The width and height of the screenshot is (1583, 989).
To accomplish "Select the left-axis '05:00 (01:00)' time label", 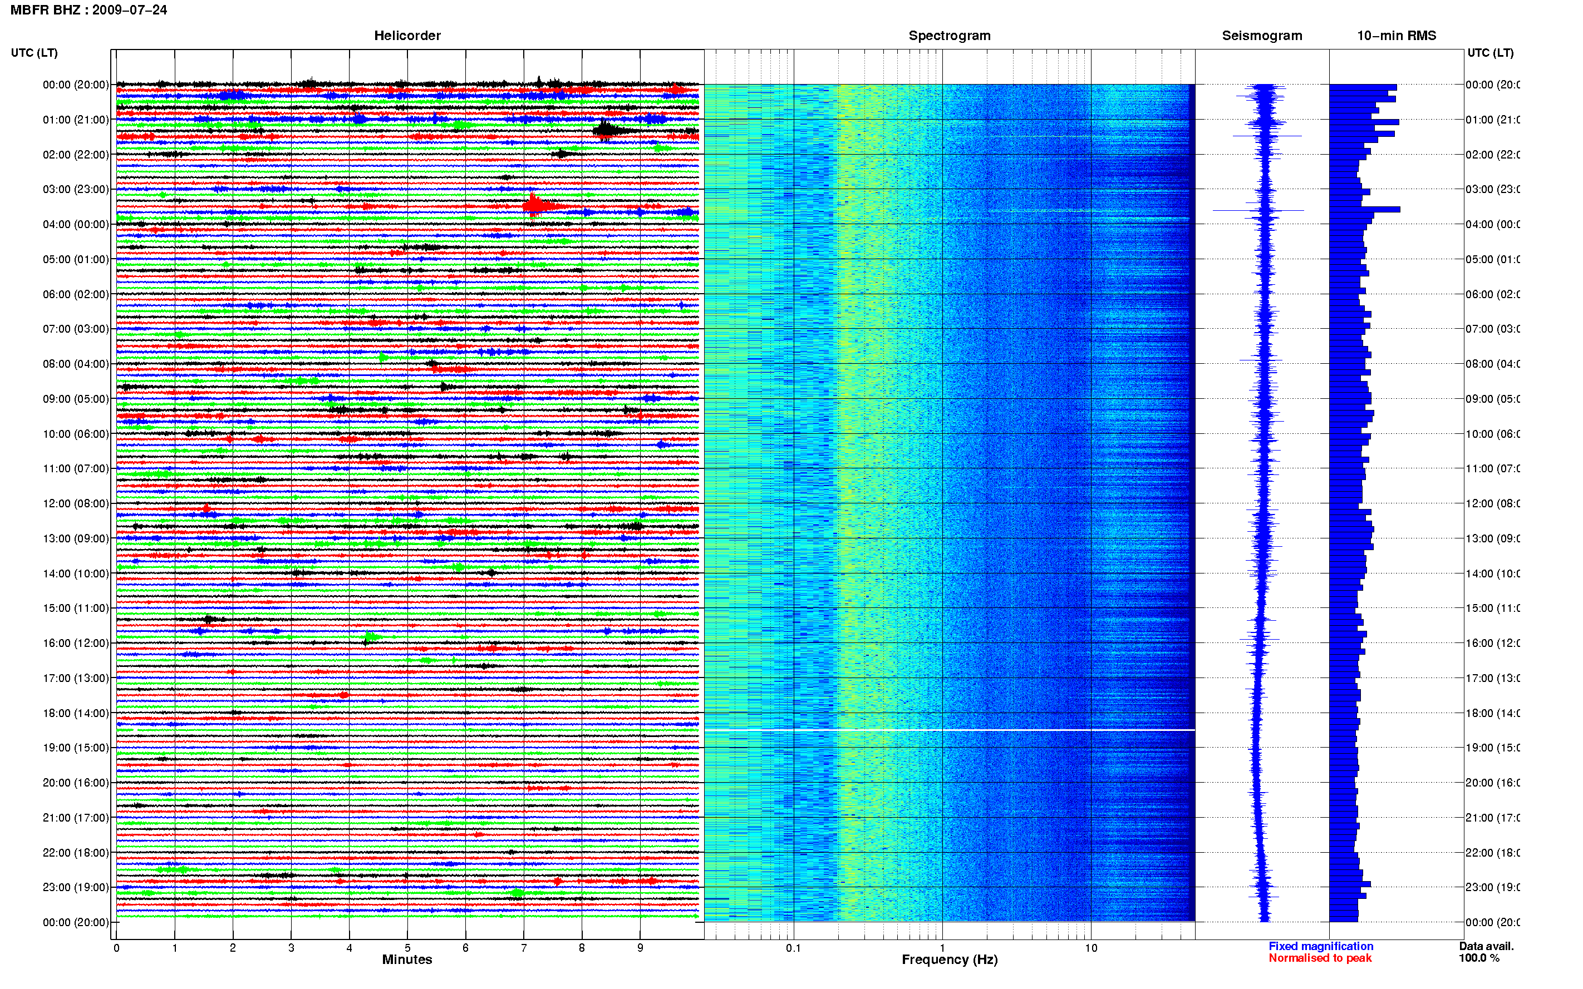I will point(76,259).
